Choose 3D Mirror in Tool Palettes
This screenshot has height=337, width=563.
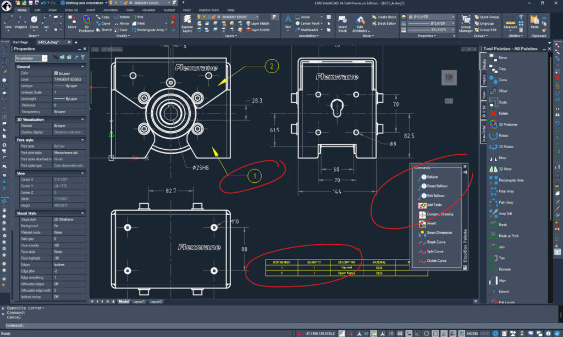coord(500,169)
